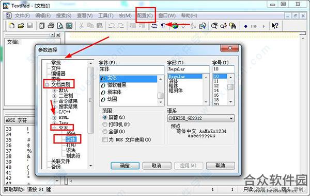
Task: Click the Undo arrow icon
Action: point(112,26)
